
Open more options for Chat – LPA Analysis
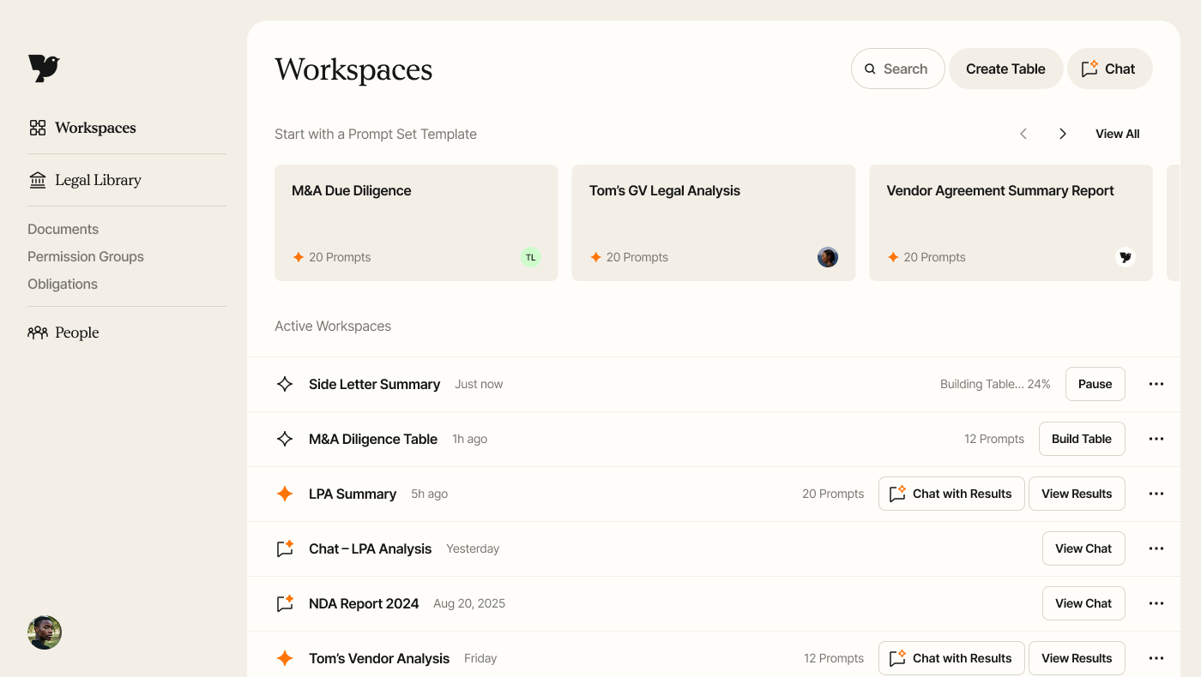[x=1156, y=548]
